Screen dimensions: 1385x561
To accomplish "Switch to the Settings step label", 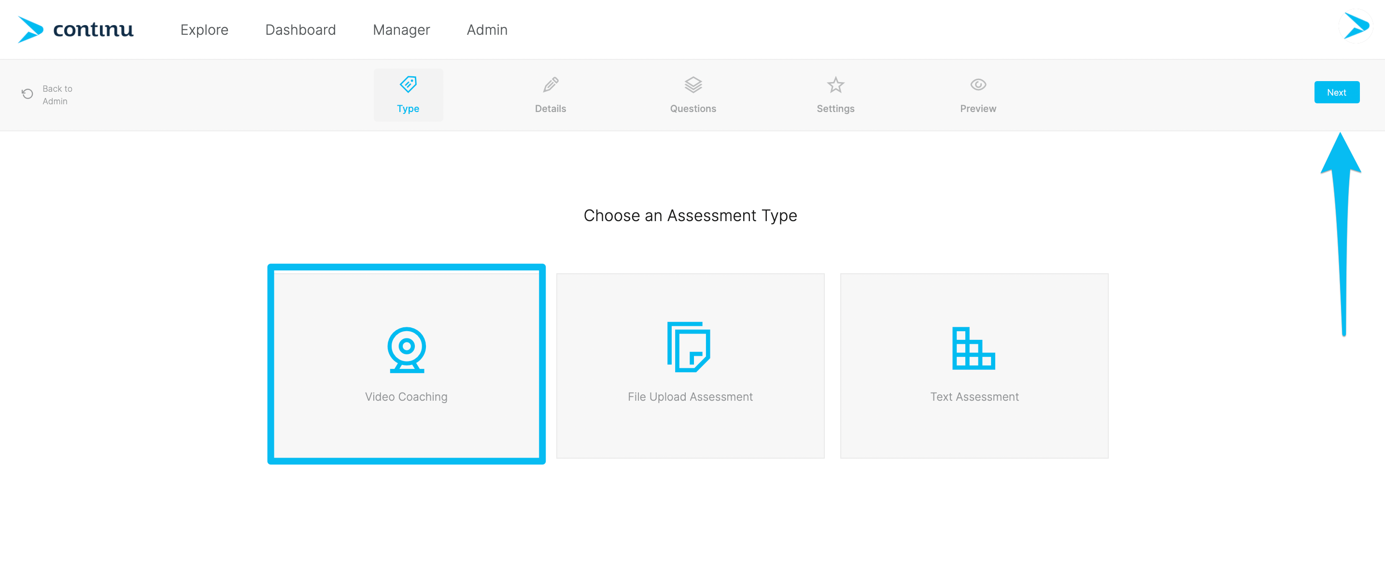I will [835, 109].
